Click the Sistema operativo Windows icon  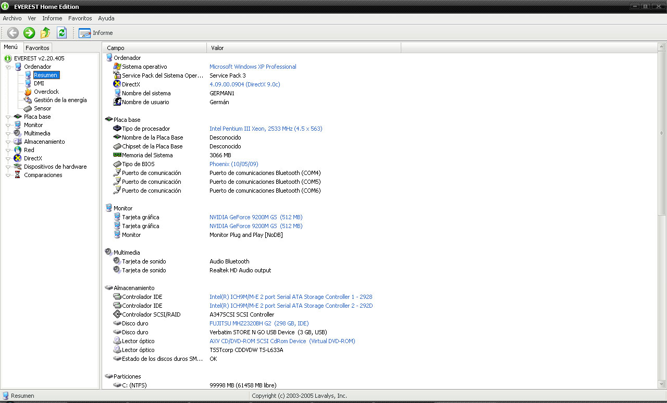[117, 67]
